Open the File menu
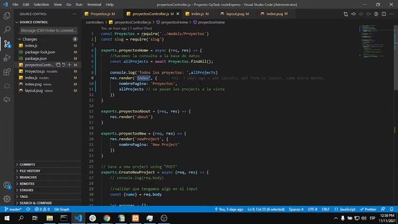 15,4
